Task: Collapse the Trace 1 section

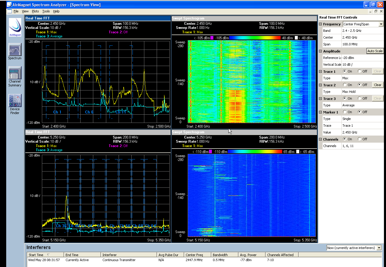Action: (320, 72)
